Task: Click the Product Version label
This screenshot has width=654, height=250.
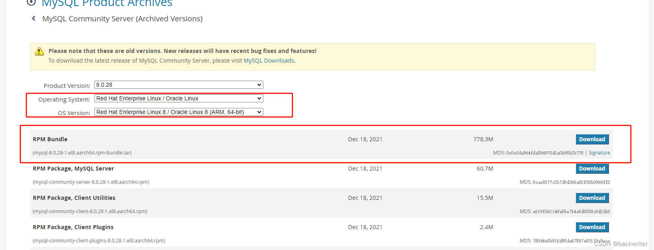Action: 67,86
